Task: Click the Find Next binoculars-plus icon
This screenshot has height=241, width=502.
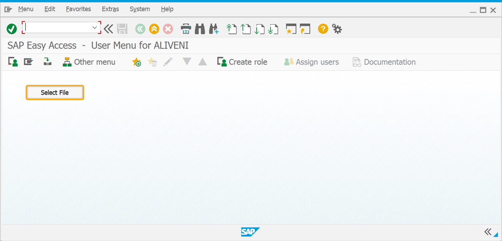Action: click(214, 28)
